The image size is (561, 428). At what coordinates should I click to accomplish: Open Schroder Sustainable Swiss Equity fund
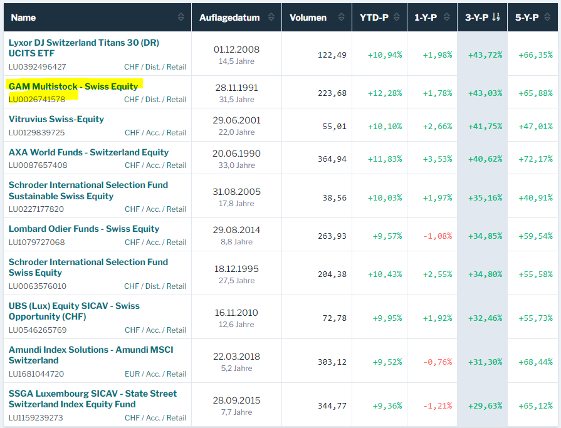[x=88, y=191]
